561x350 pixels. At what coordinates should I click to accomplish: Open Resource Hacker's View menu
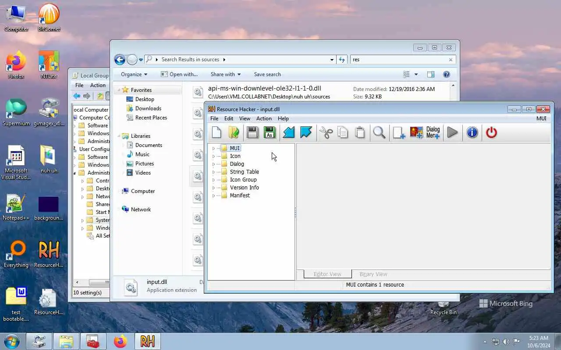pyautogui.click(x=245, y=119)
